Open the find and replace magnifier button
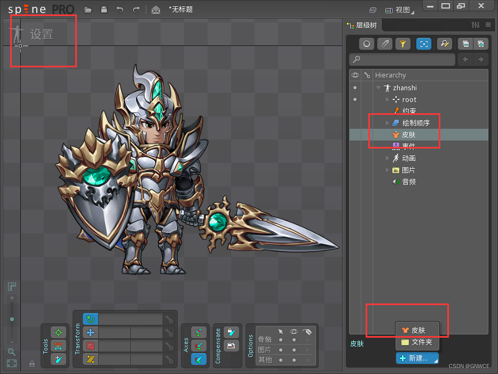Image resolution: width=498 pixels, height=374 pixels. click(444, 44)
